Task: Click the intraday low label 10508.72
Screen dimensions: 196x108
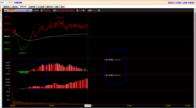Action: (x=23, y=53)
